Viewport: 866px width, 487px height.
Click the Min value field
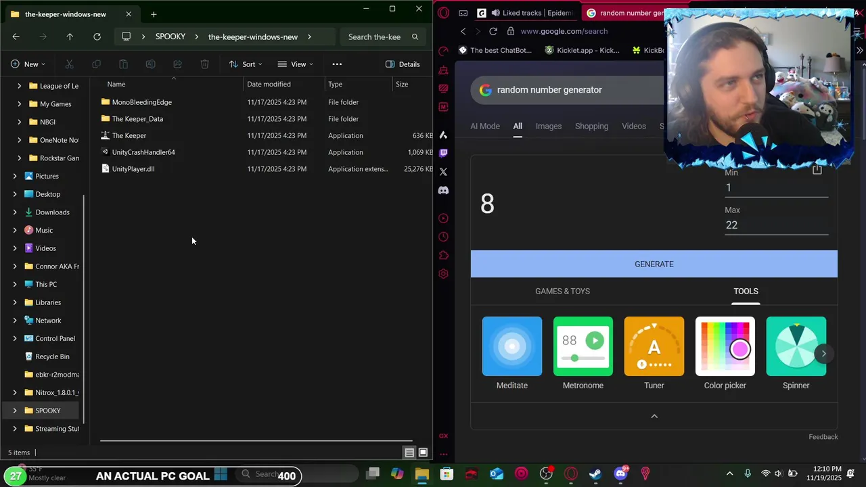(777, 188)
